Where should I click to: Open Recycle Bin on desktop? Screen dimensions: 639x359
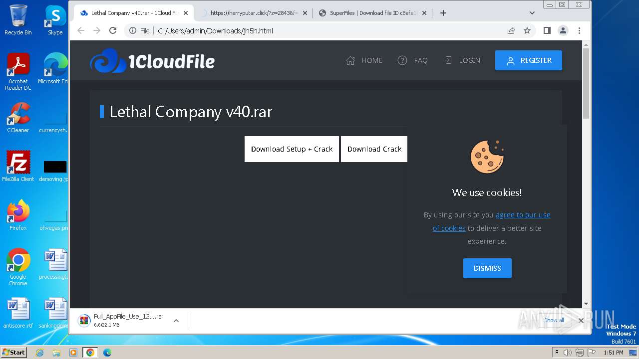18,20
